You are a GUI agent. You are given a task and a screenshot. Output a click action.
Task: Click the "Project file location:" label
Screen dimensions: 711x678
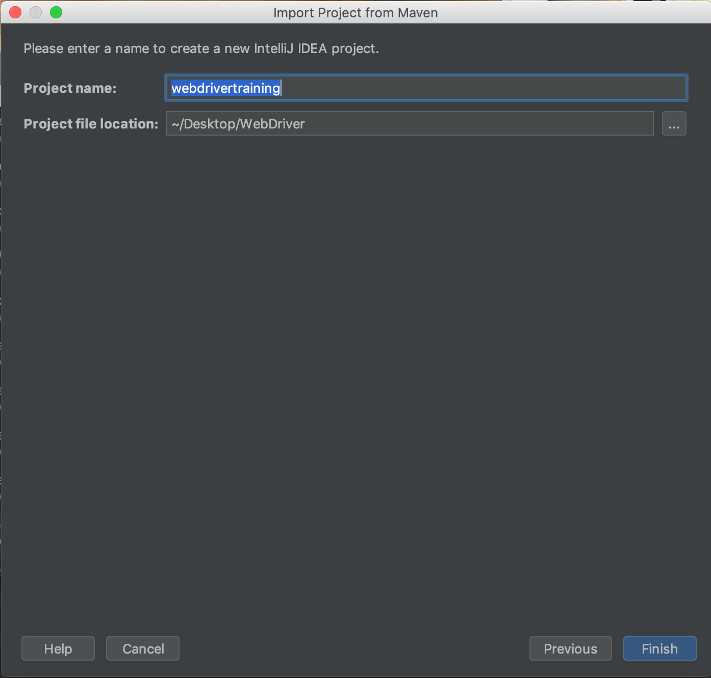[91, 124]
